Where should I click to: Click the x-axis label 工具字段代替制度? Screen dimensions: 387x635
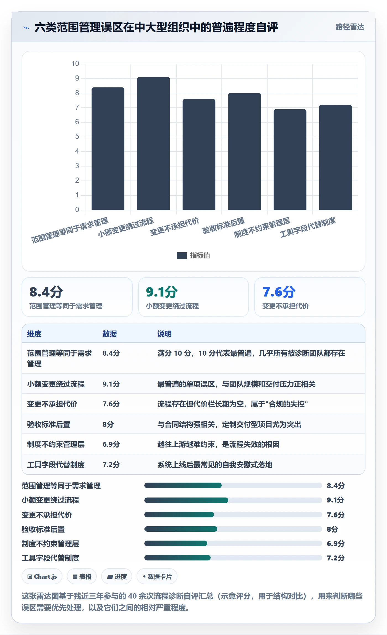pos(308,227)
